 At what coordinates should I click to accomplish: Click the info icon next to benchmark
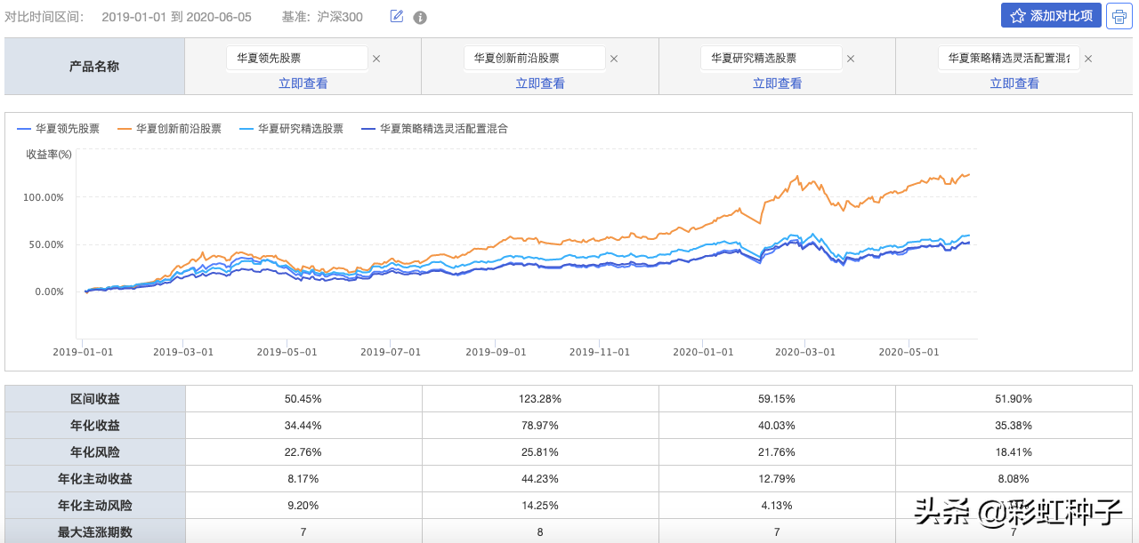click(420, 18)
